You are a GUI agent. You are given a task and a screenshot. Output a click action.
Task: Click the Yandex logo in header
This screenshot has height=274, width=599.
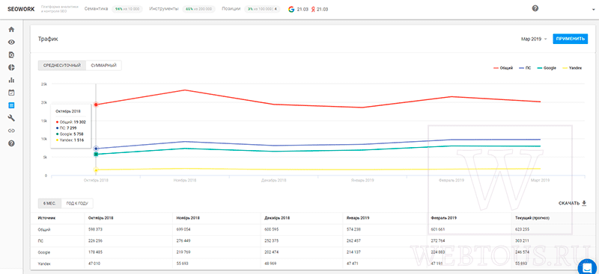coord(313,9)
